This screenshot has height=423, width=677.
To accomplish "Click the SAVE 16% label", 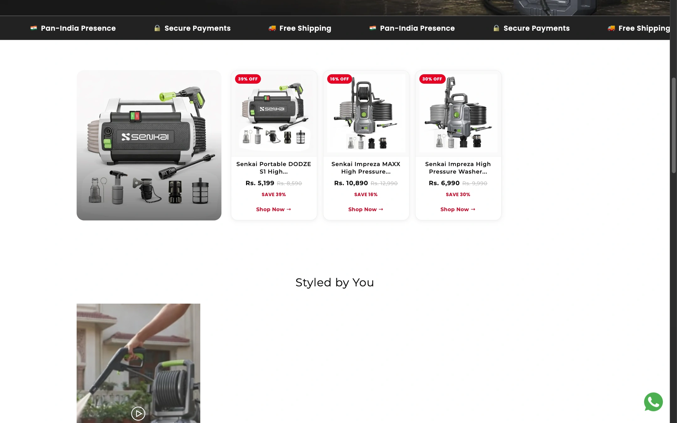I will (x=366, y=195).
